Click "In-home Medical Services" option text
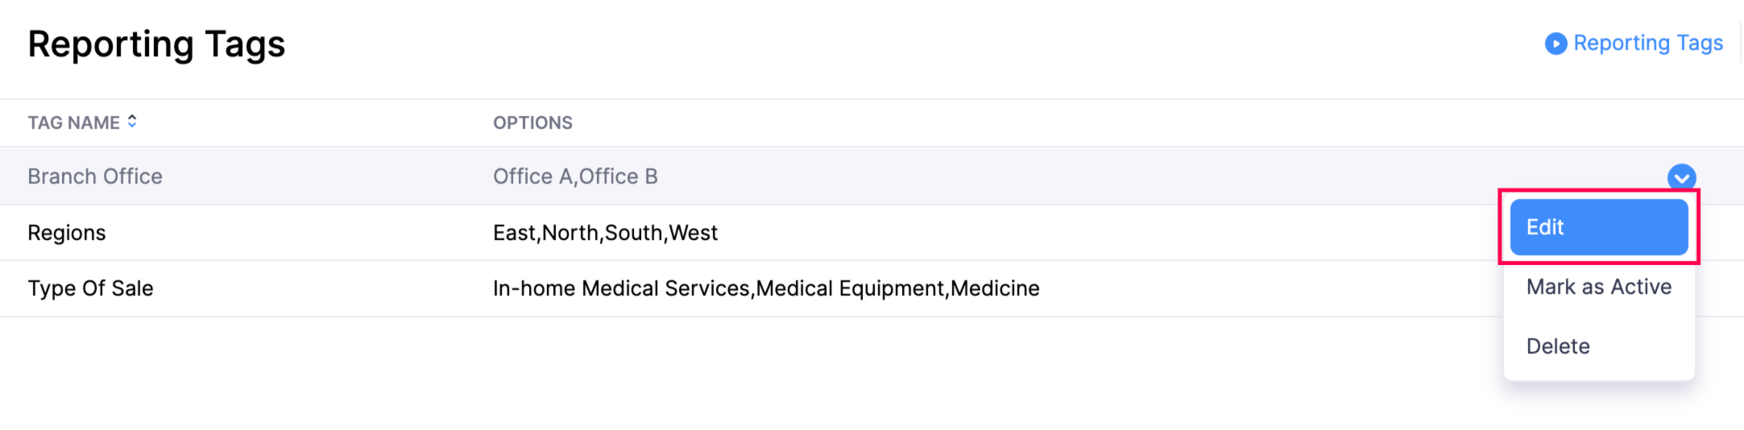This screenshot has width=1744, height=430. 620,288
